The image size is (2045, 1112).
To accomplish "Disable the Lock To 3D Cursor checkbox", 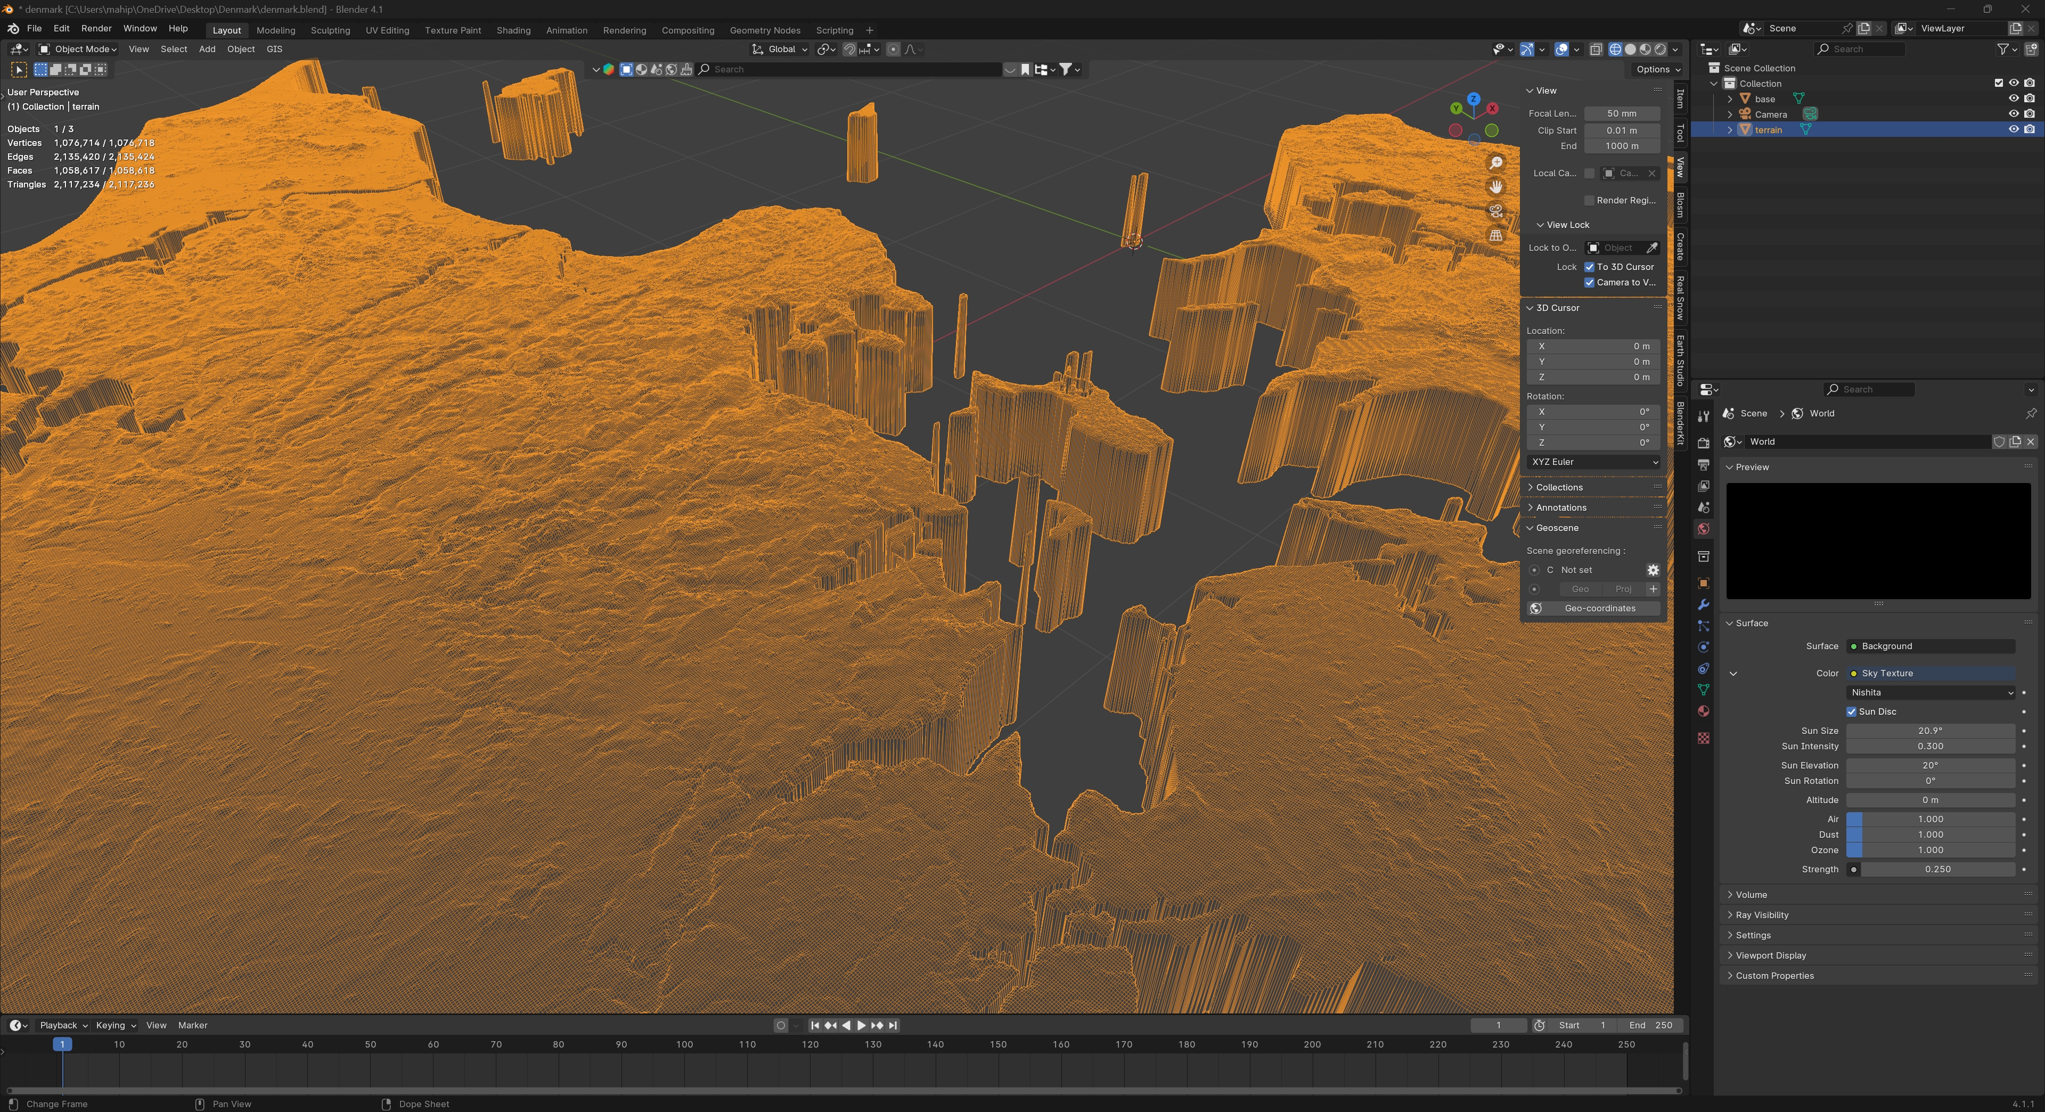I will click(1589, 267).
